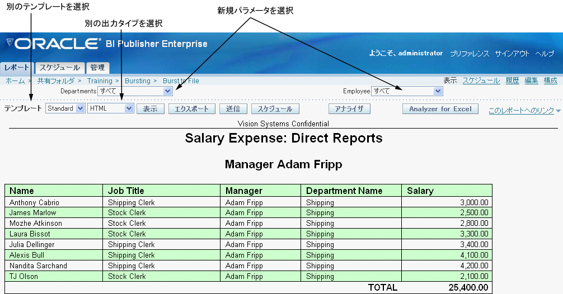Select the Name column header
Screen dimensions: 563x294
click(54, 191)
